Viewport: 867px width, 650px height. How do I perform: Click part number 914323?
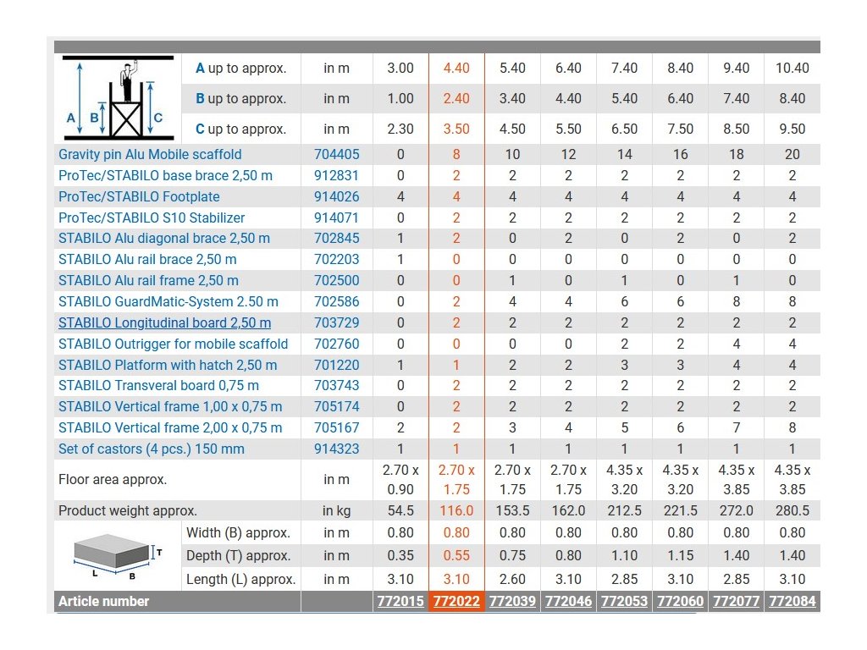337,449
